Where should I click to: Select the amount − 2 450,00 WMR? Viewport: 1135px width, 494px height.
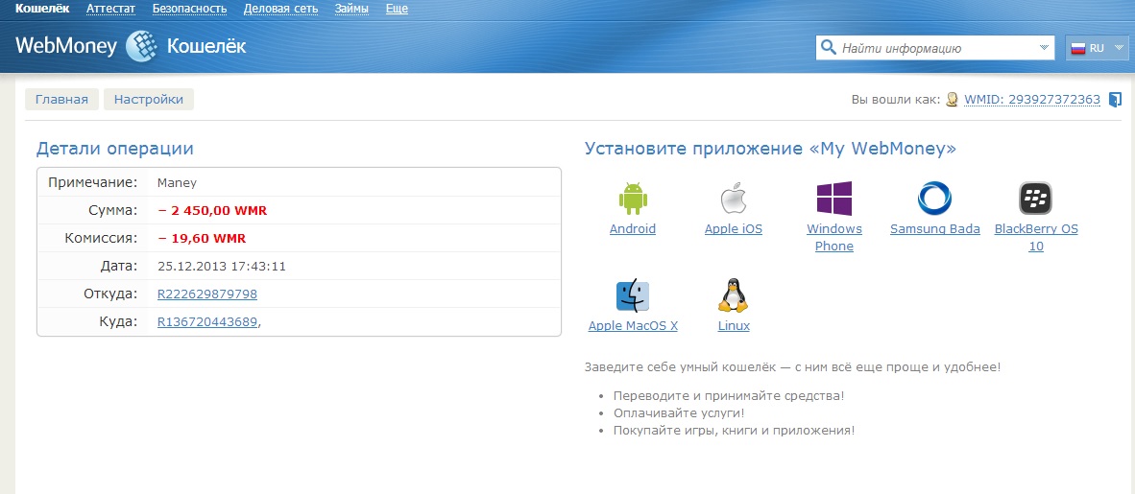coord(212,210)
